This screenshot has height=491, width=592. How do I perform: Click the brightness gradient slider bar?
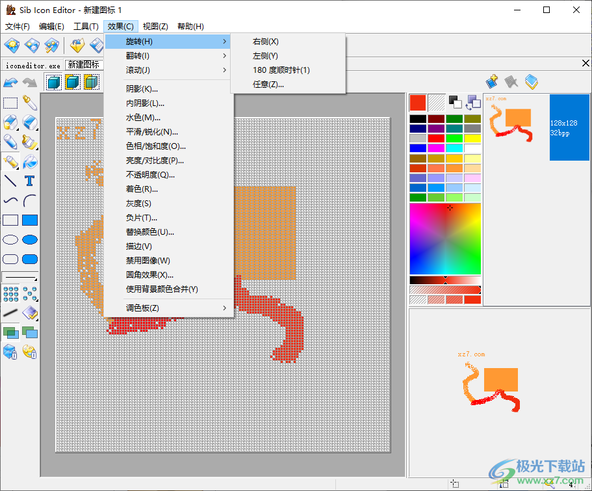pyautogui.click(x=445, y=280)
